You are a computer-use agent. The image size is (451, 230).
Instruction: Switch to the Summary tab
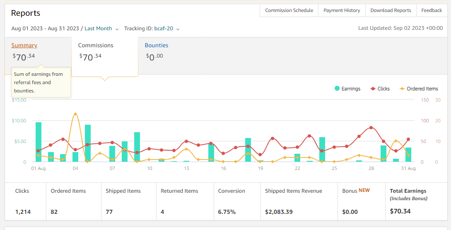pos(24,45)
